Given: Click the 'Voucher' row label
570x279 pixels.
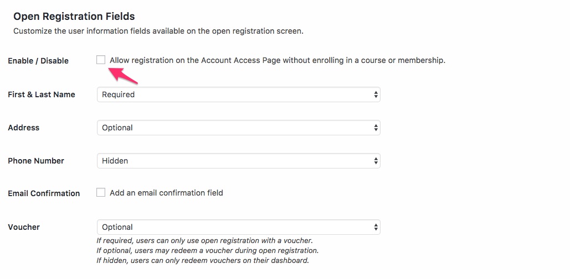Looking at the screenshot, I should [x=24, y=227].
